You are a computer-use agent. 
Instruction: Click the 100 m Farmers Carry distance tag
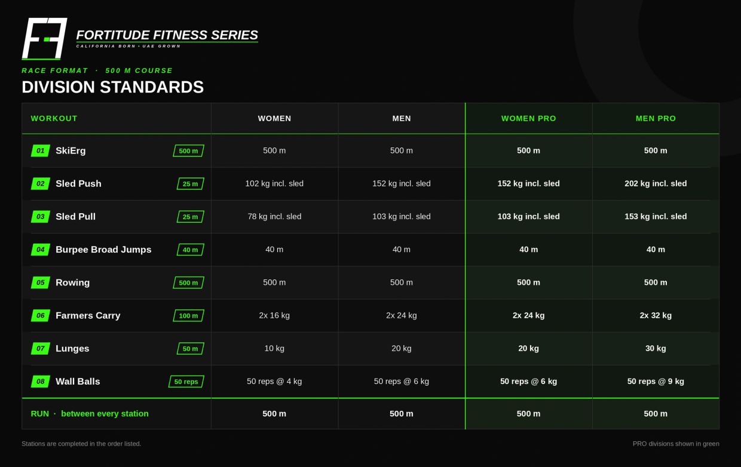pyautogui.click(x=188, y=315)
